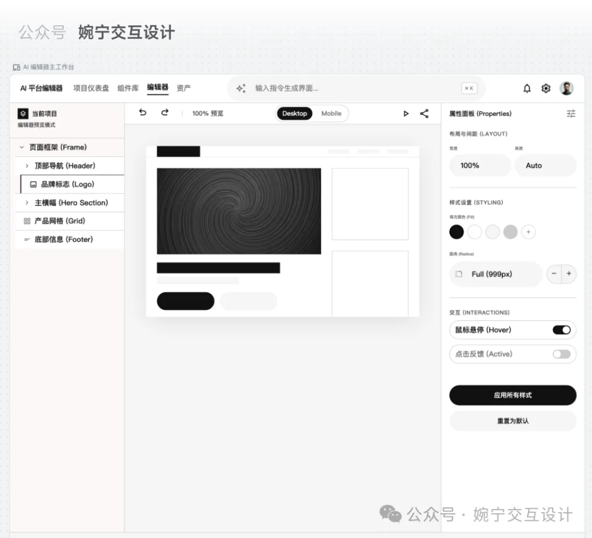
Task: Open the 资产 tab
Action: 184,88
